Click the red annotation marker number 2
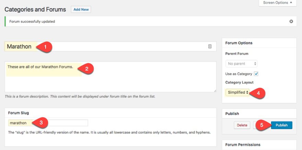 coord(86,68)
